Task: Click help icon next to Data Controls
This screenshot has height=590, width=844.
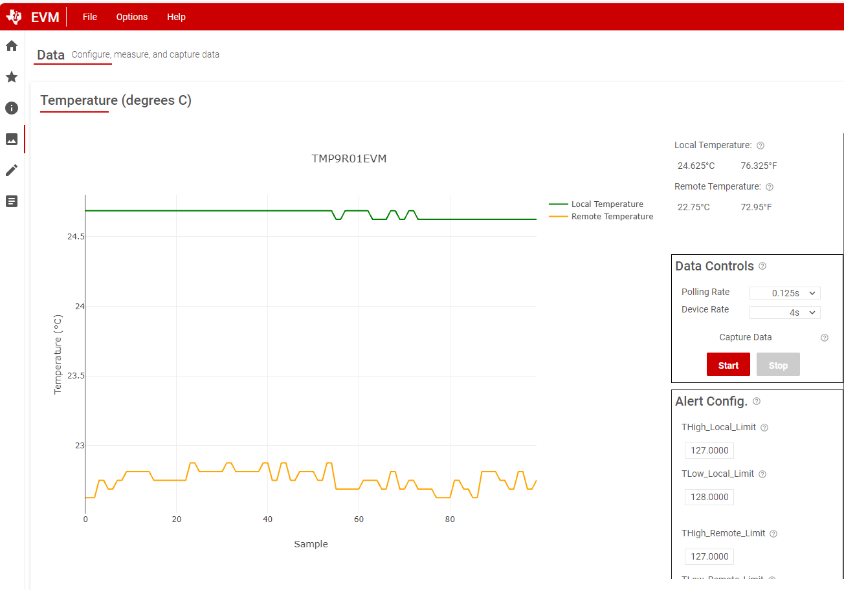Action: pyautogui.click(x=762, y=266)
